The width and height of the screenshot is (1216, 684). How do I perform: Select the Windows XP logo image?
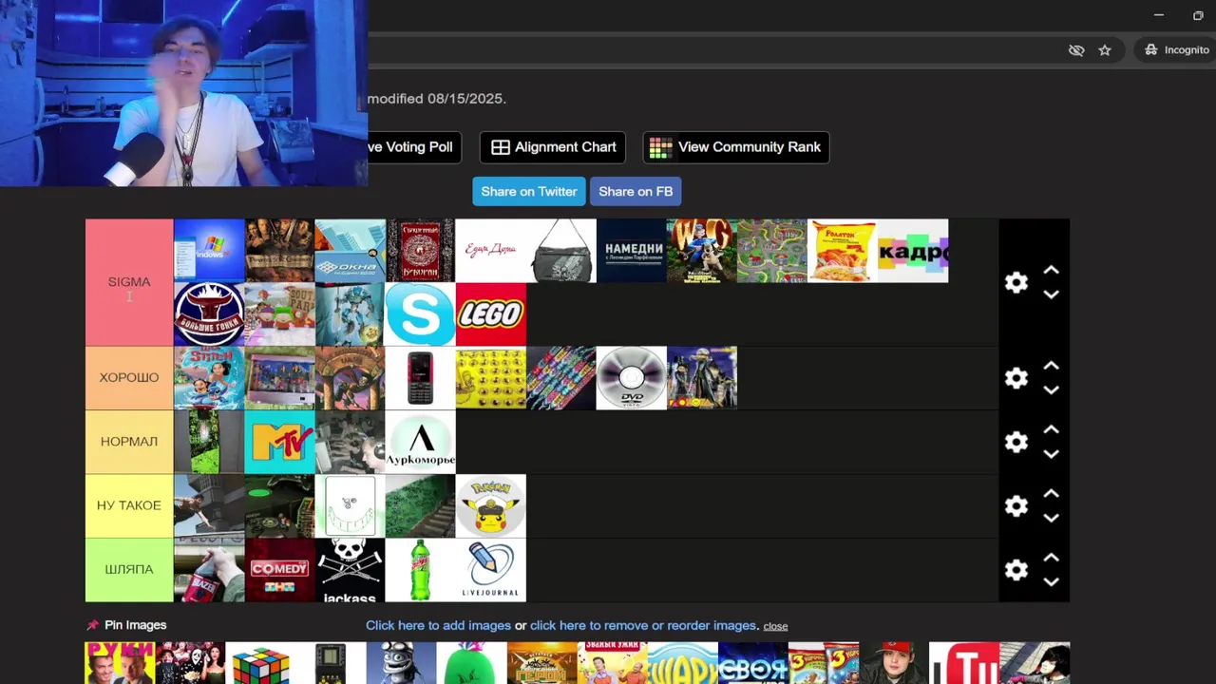(x=209, y=251)
